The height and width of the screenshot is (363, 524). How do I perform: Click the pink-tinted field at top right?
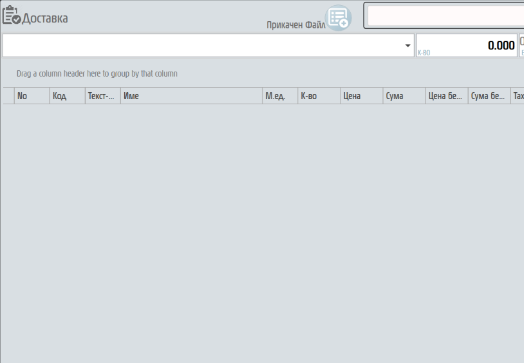445,15
